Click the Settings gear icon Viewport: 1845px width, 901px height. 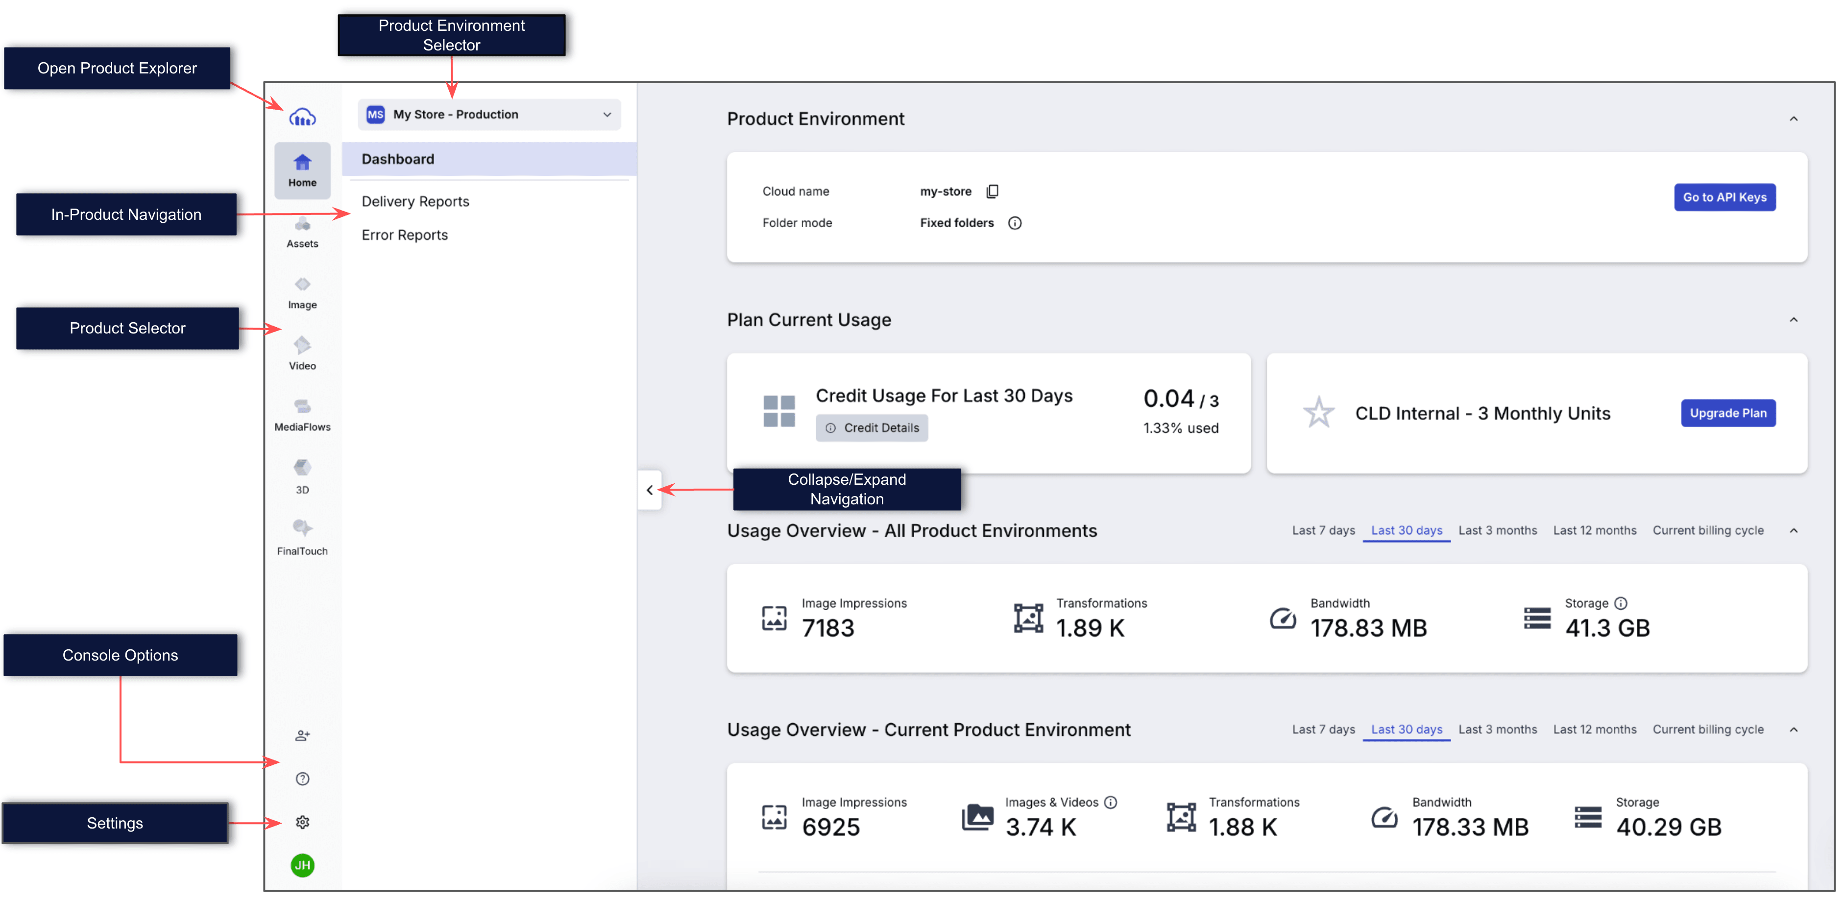[x=302, y=822]
